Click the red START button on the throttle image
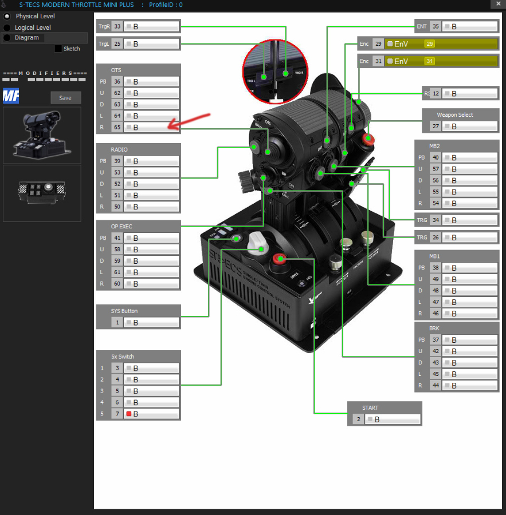Image resolution: width=506 pixels, height=515 pixels. click(280, 259)
